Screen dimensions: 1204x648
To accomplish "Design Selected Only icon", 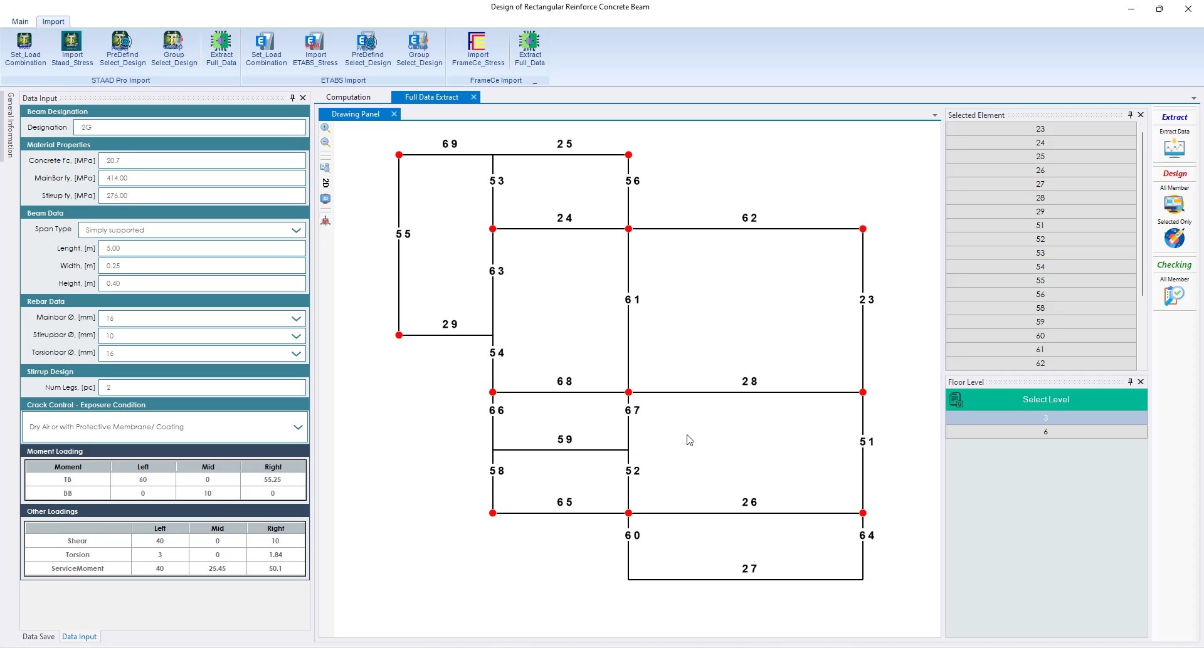I will coord(1174,238).
